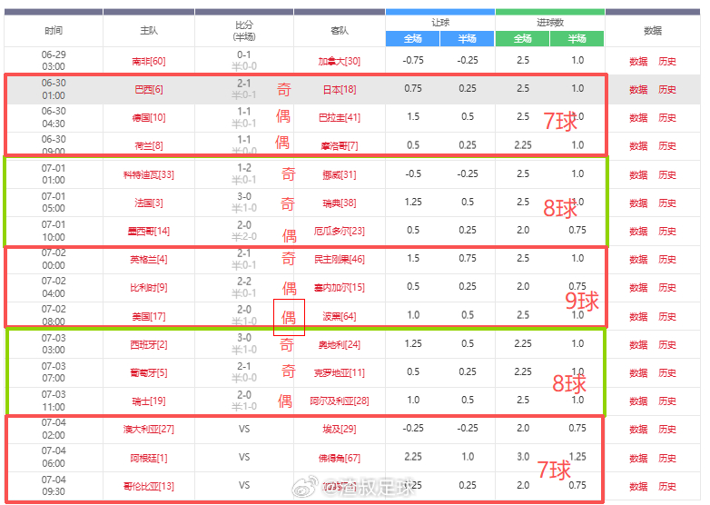The width and height of the screenshot is (710, 505).
Task: Click 数据 link in 瑞士 vs 阿尔及利亚 row
Action: pos(638,401)
